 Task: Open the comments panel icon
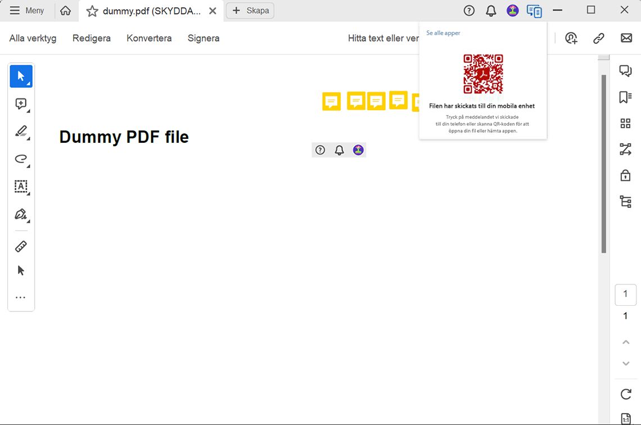pyautogui.click(x=625, y=71)
